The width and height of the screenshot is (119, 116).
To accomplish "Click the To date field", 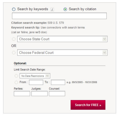I will click(58, 82).
